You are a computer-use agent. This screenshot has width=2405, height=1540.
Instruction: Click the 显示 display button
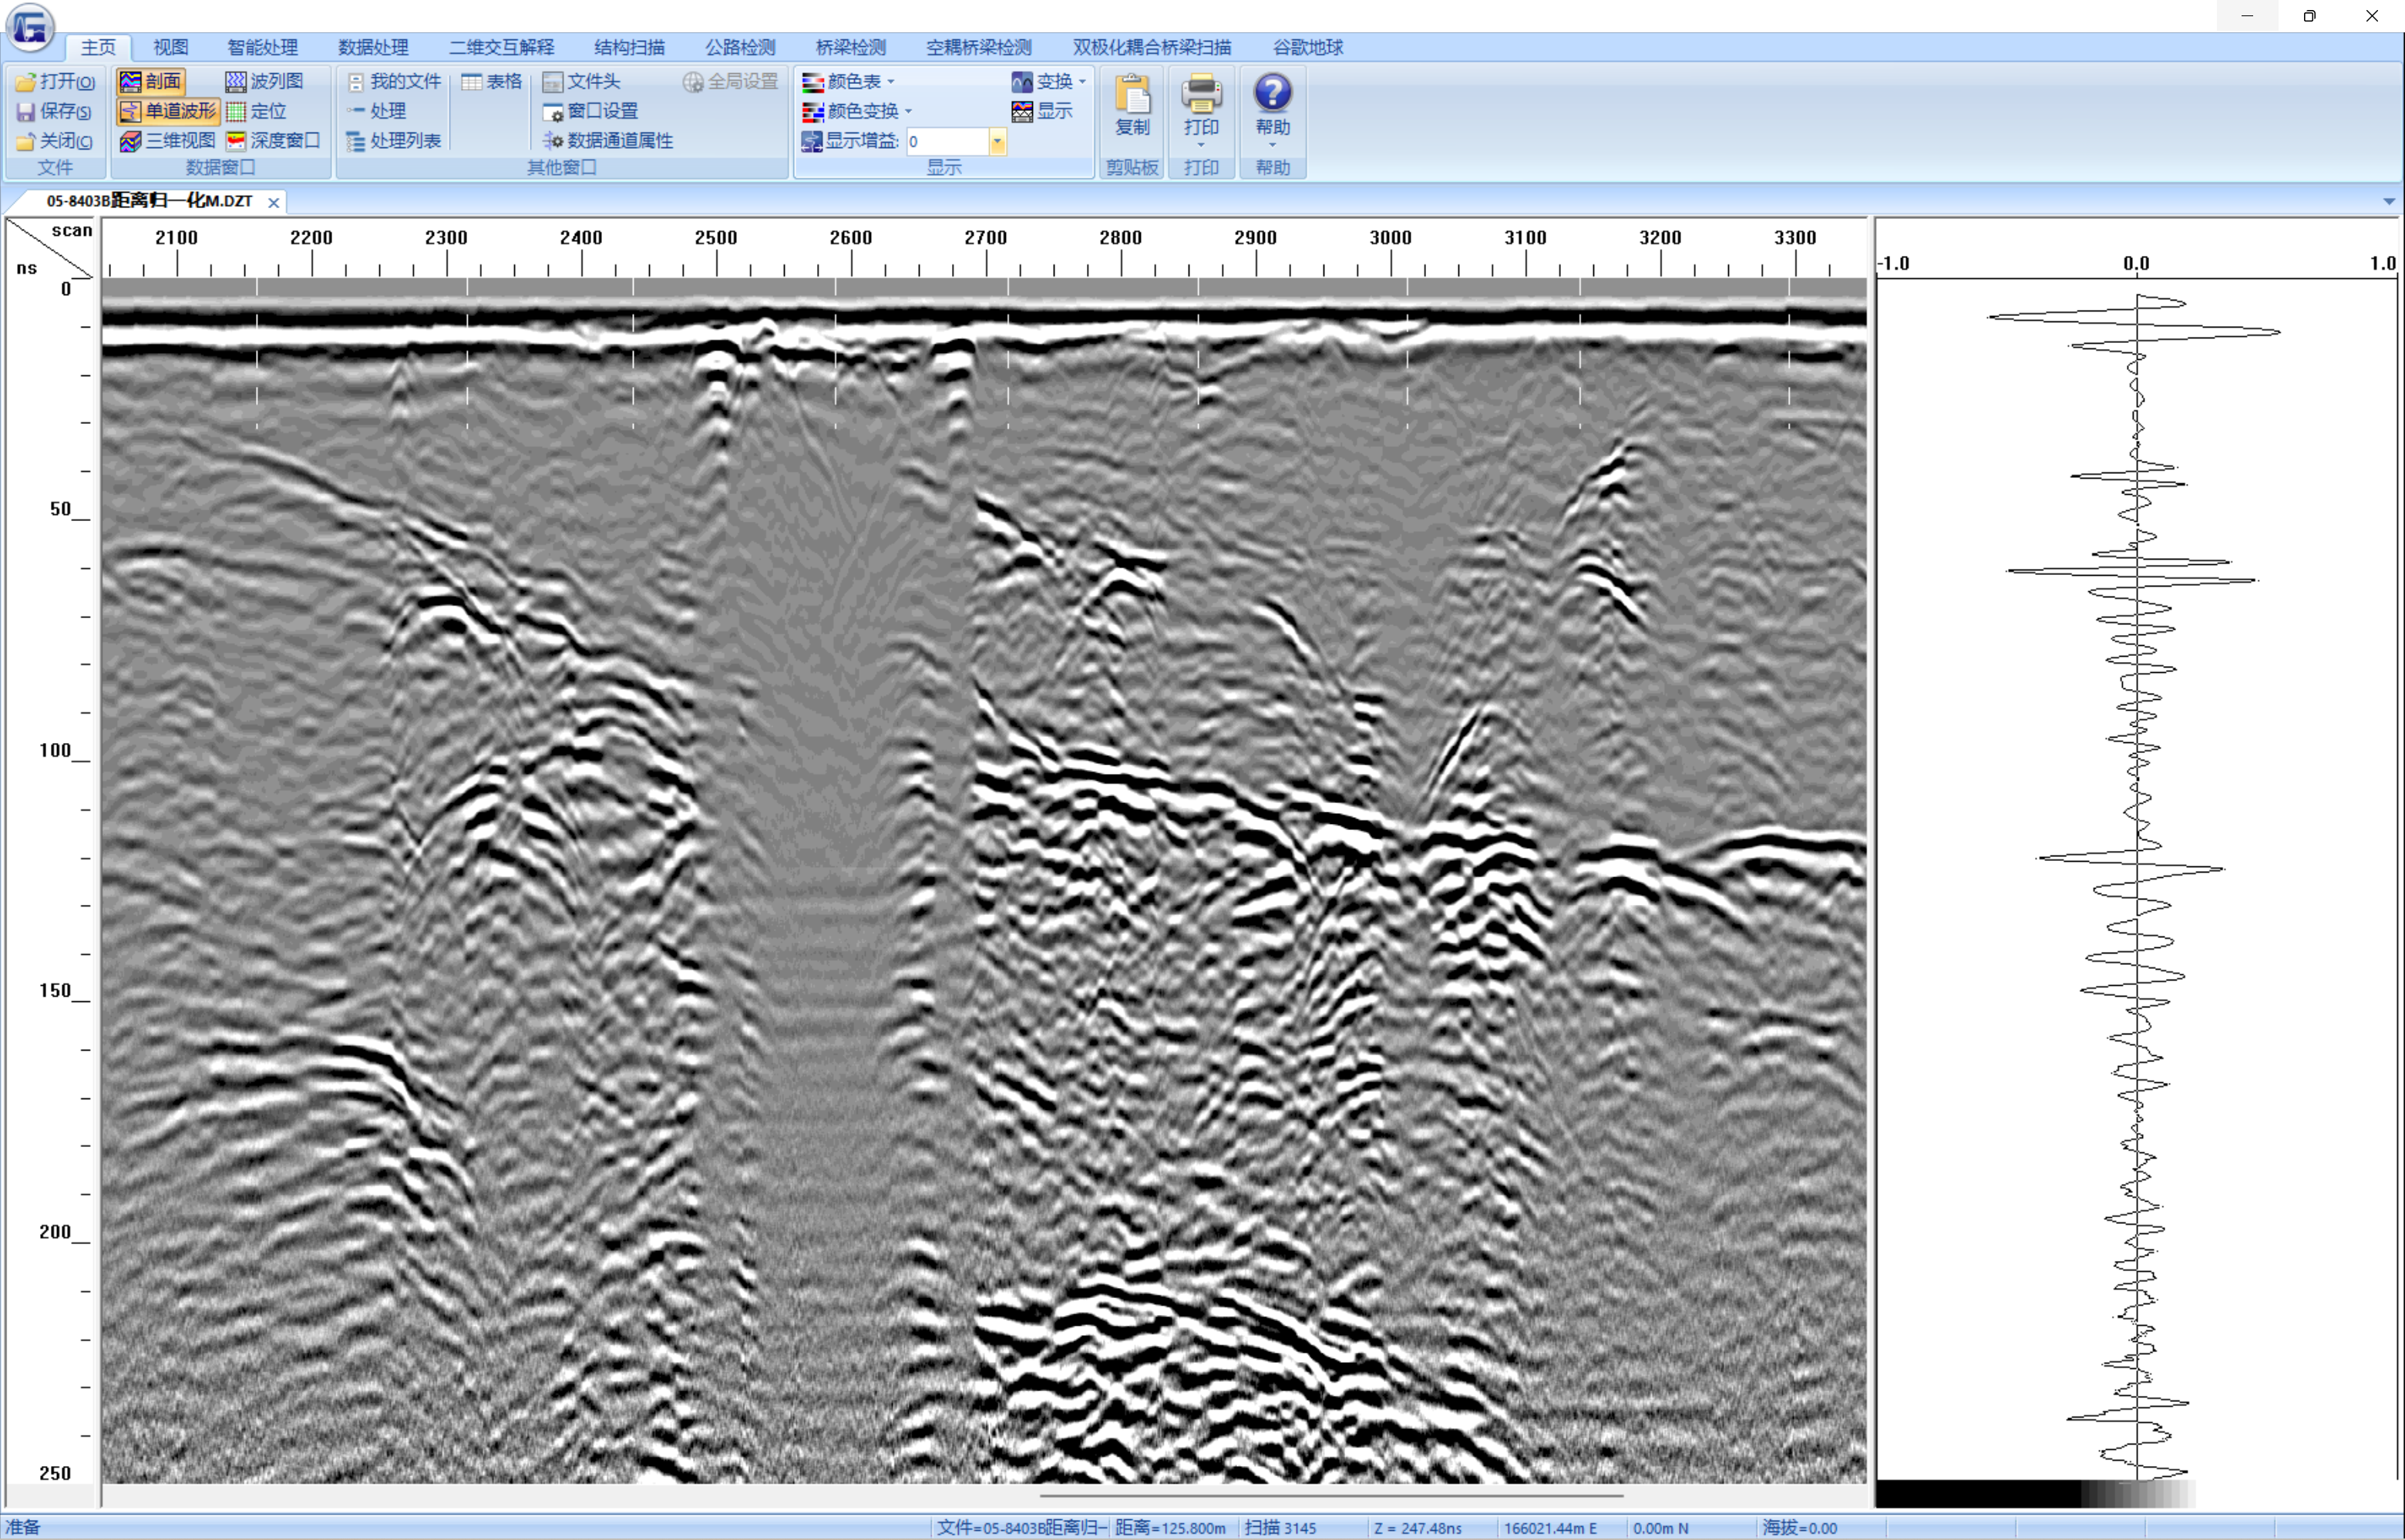(1043, 111)
